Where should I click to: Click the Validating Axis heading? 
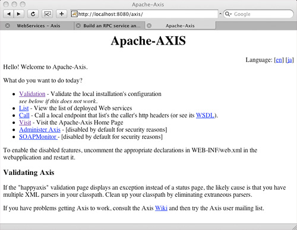29,172
